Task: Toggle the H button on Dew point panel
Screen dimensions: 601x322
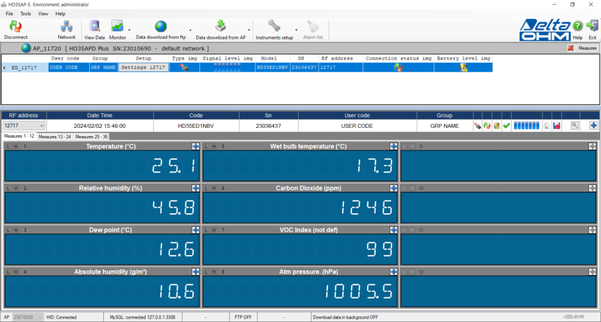Action: [16, 230]
